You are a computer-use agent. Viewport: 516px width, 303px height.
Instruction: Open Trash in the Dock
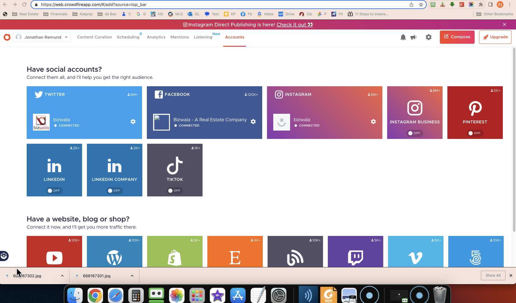pos(440,295)
